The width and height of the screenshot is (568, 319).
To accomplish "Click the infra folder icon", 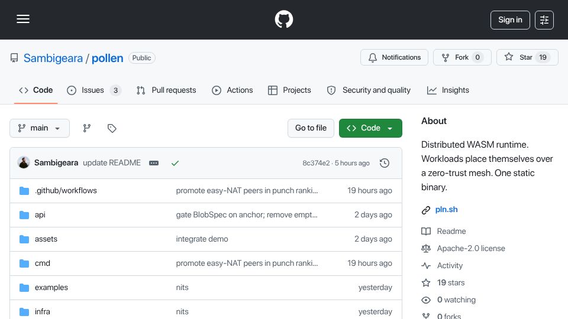I will (24, 312).
